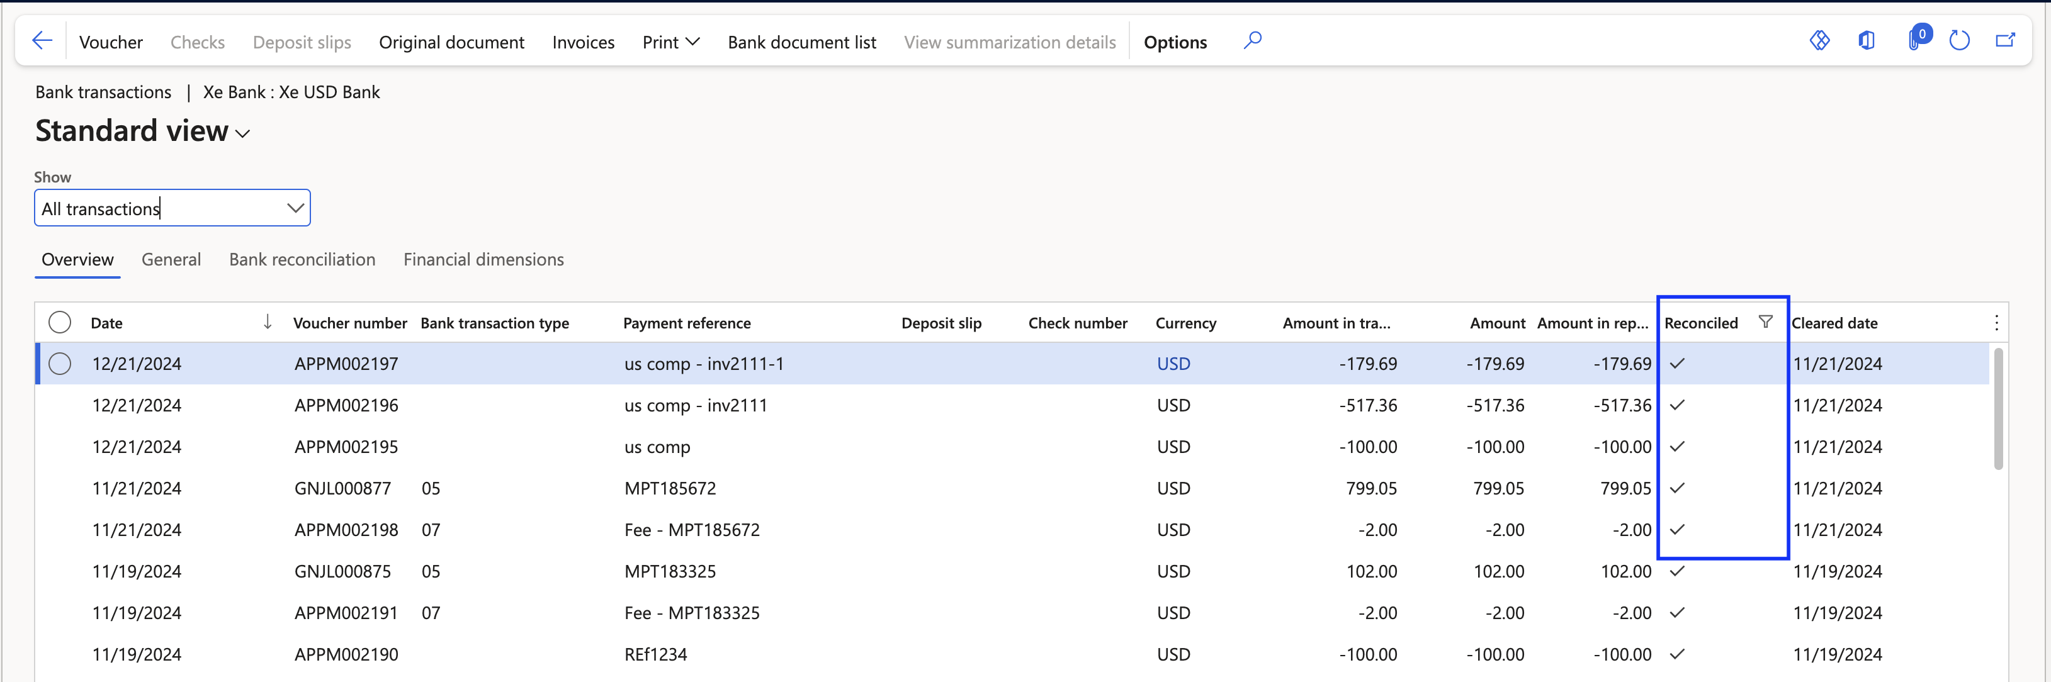Click the search magnifier in the action bar

(1252, 41)
